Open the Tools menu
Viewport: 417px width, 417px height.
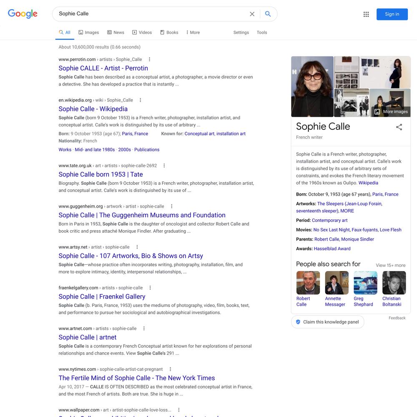click(x=262, y=33)
